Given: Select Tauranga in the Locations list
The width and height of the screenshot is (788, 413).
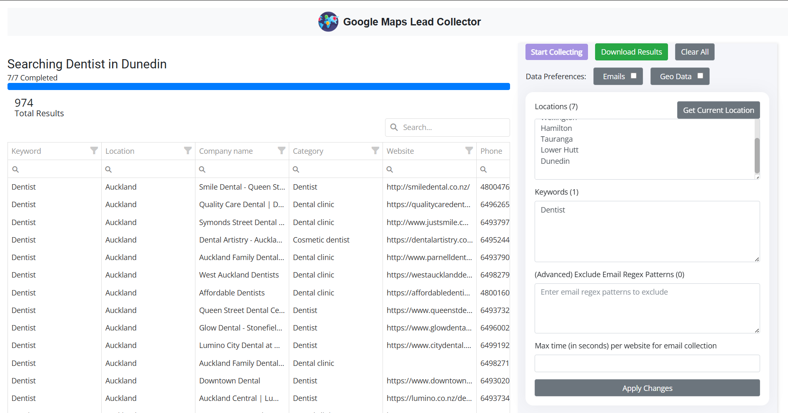Looking at the screenshot, I should 557,139.
